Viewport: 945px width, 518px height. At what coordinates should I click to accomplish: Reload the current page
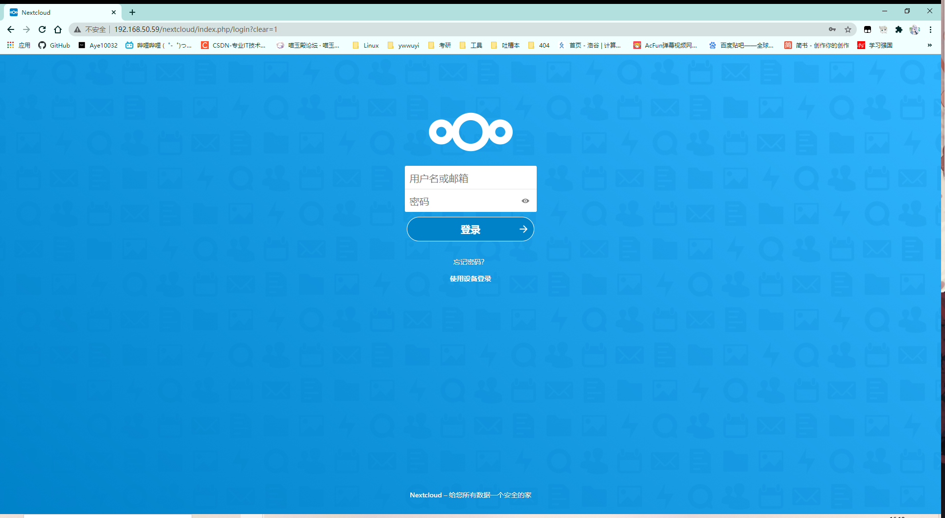[x=42, y=29]
